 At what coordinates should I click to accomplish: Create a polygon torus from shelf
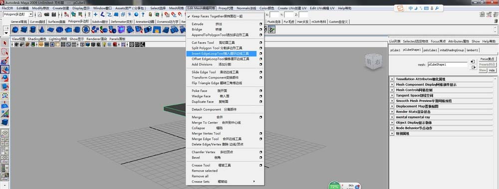pyautogui.click(x=59, y=30)
